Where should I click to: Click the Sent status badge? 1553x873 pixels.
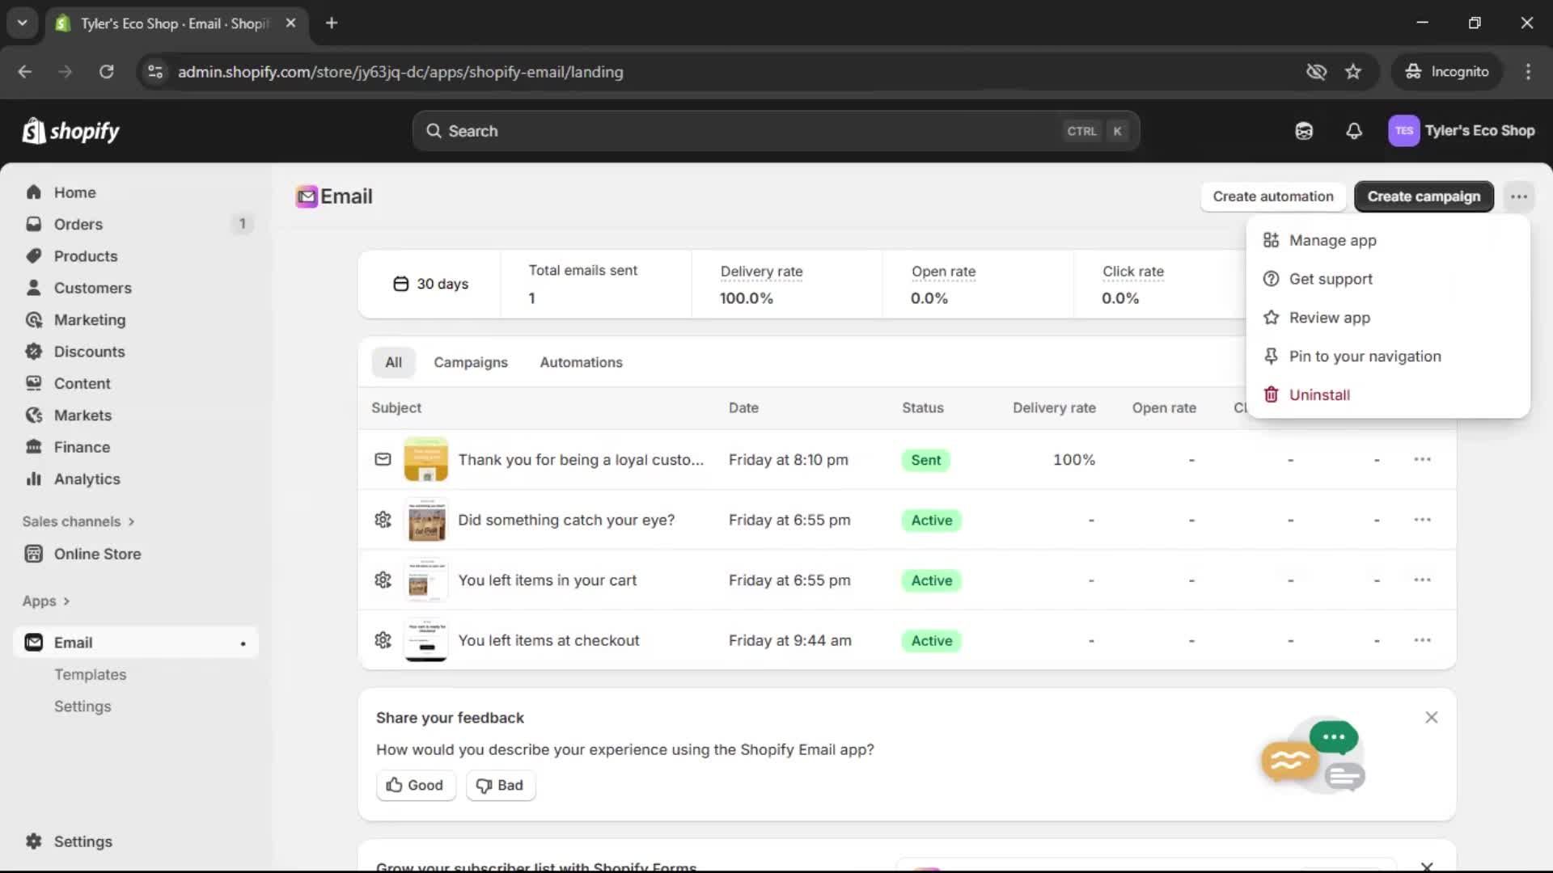pos(925,460)
